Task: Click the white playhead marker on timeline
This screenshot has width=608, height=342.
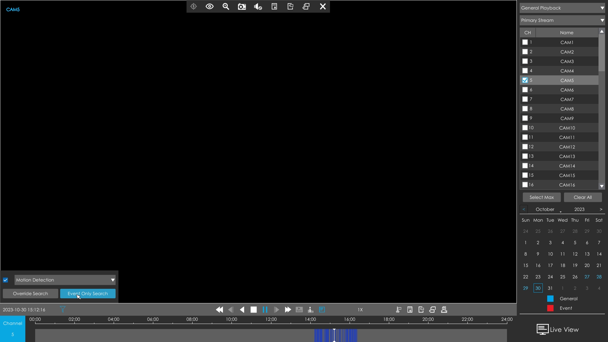Action: [x=334, y=335]
